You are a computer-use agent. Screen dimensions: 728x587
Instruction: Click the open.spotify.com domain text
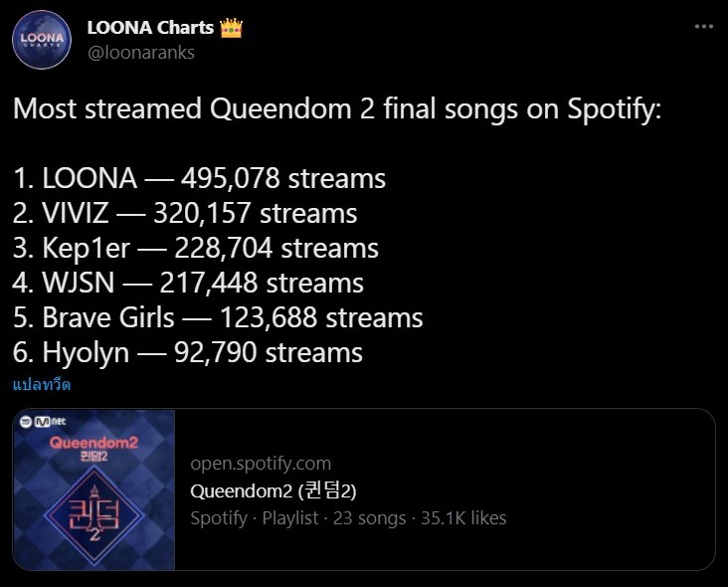pyautogui.click(x=261, y=463)
